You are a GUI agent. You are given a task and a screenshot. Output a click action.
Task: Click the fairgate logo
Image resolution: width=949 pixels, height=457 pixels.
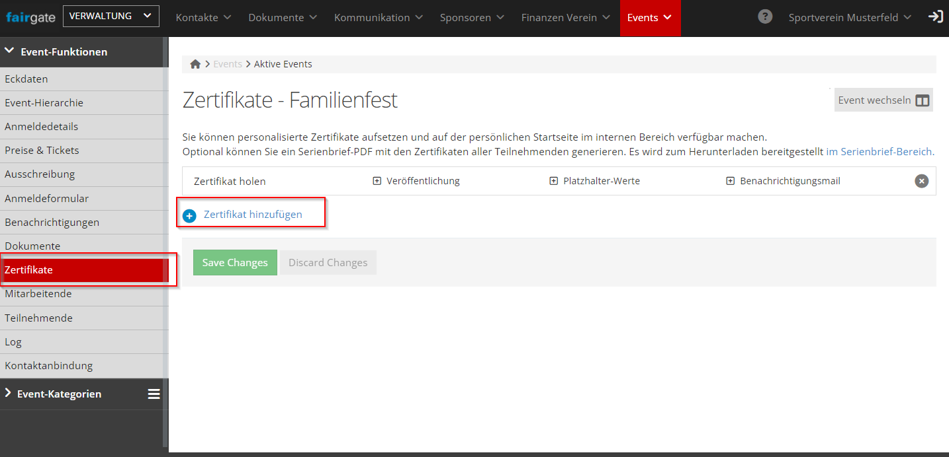(x=30, y=17)
